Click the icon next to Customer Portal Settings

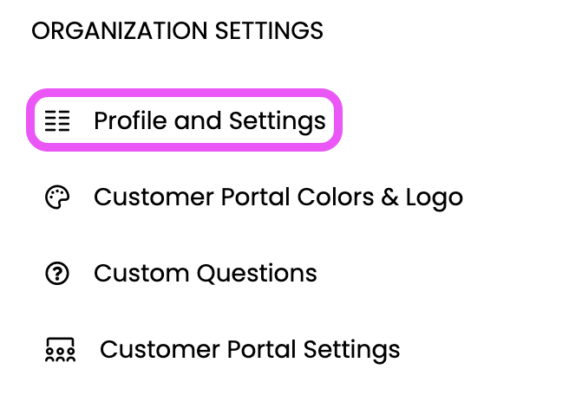[x=60, y=350]
